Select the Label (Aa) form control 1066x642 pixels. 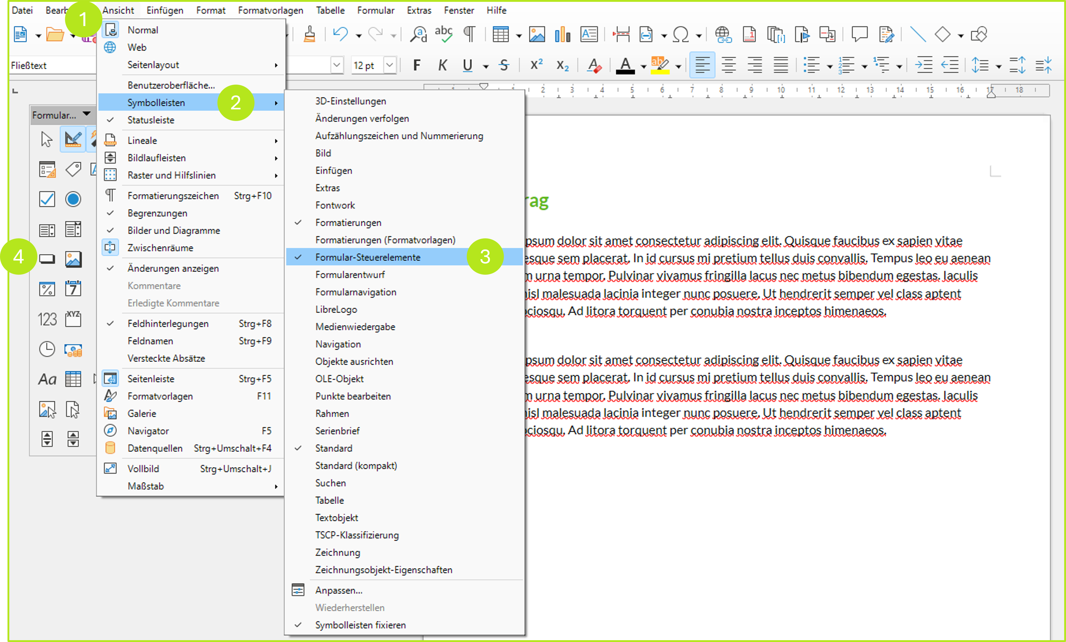47,379
